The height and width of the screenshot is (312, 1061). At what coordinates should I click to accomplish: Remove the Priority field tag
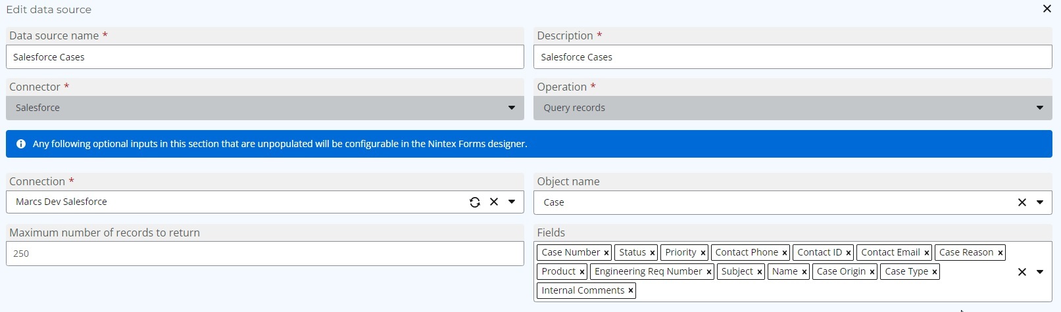(x=703, y=253)
